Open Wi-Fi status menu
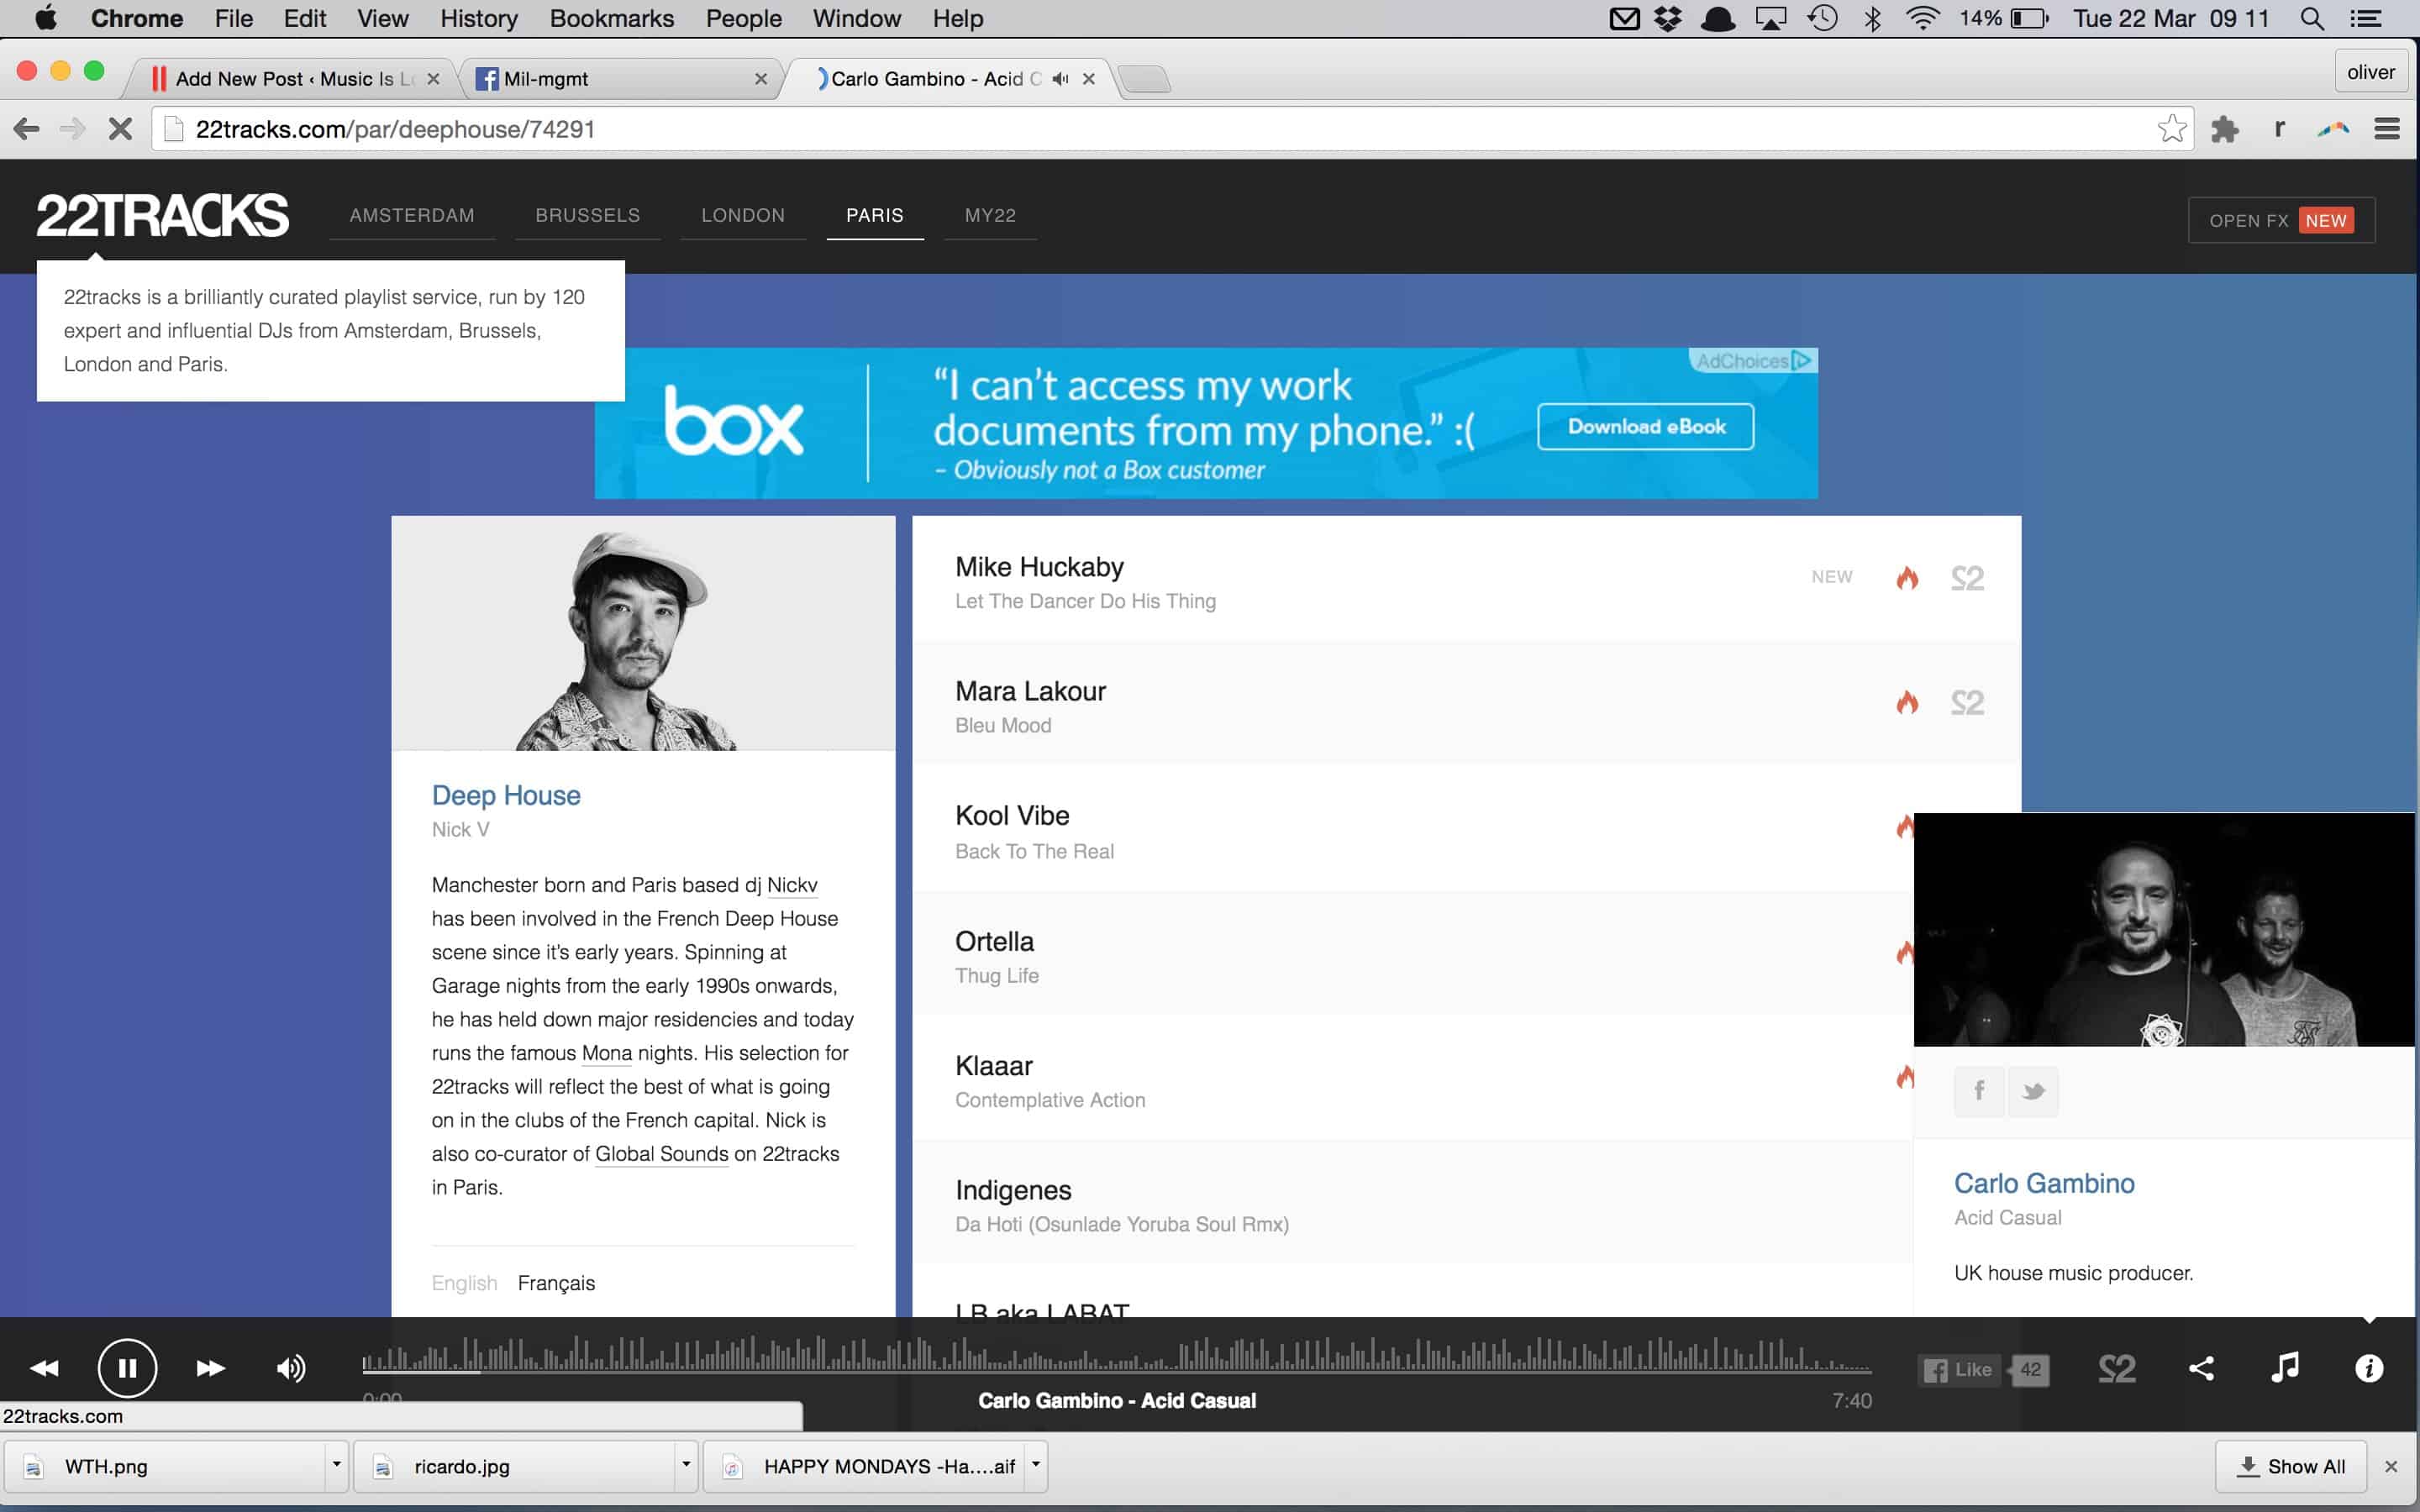The height and width of the screenshot is (1512, 2420). 1922,18
